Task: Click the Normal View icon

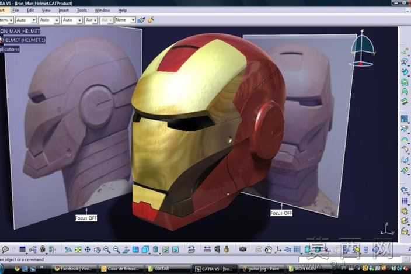Action: pos(126,249)
